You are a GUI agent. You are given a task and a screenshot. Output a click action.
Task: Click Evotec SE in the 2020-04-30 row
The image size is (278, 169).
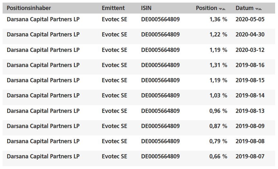click(114, 35)
